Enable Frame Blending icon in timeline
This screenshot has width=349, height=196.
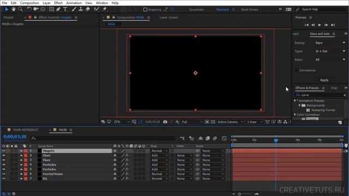(208, 138)
